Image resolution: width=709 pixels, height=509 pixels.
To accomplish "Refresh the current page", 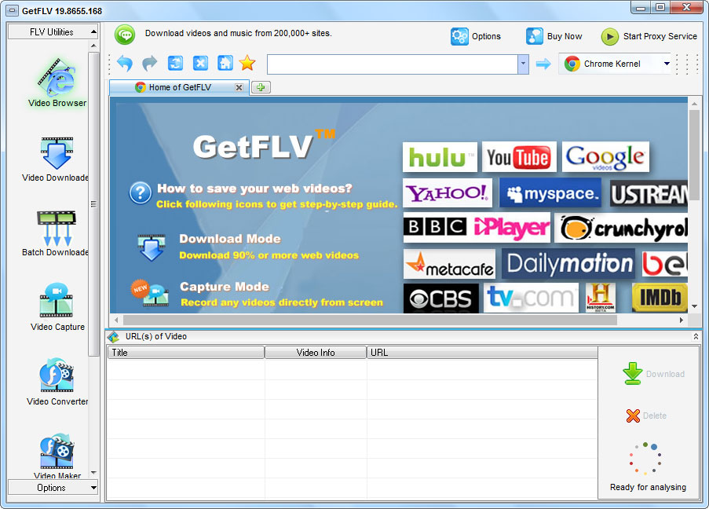I will (x=175, y=64).
